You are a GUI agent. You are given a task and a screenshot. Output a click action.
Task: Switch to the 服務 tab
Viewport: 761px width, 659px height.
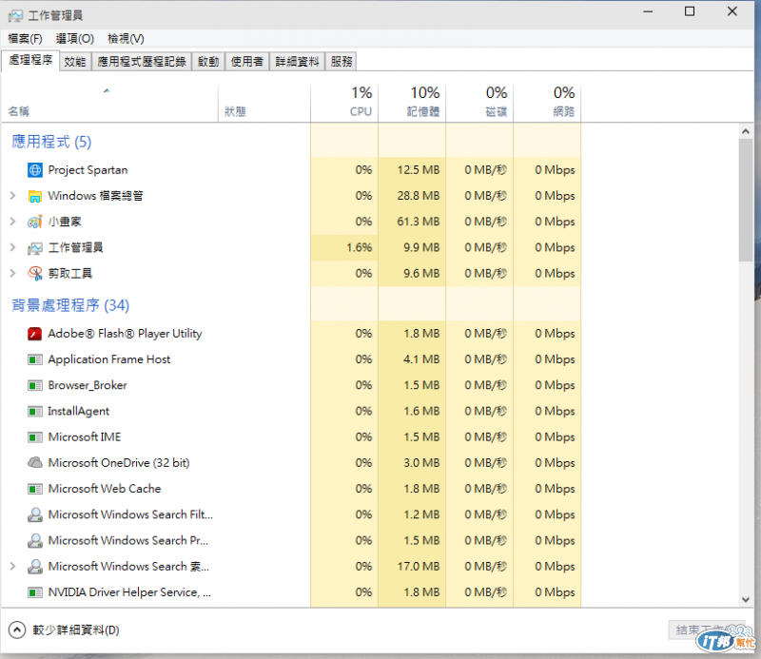pos(341,62)
